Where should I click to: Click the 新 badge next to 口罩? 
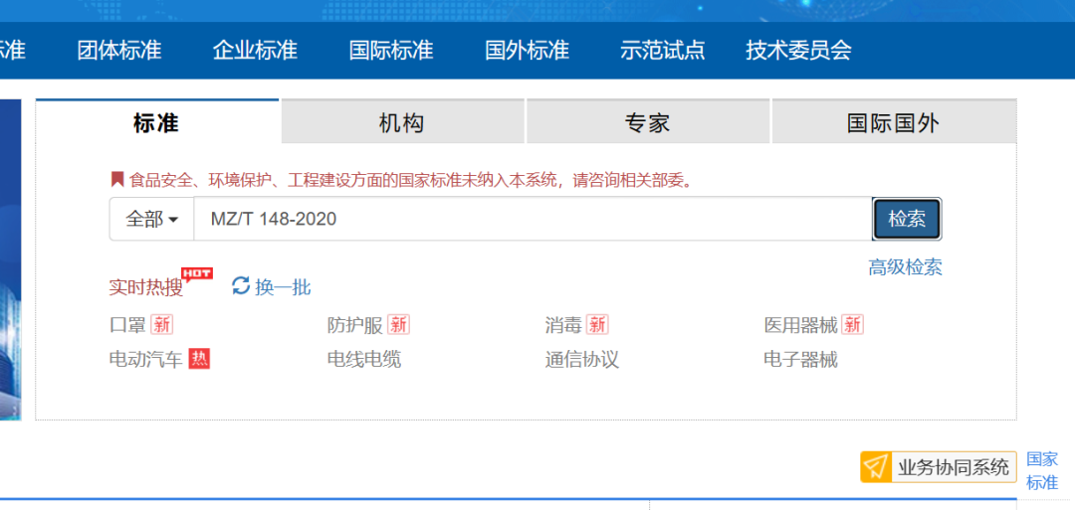162,325
